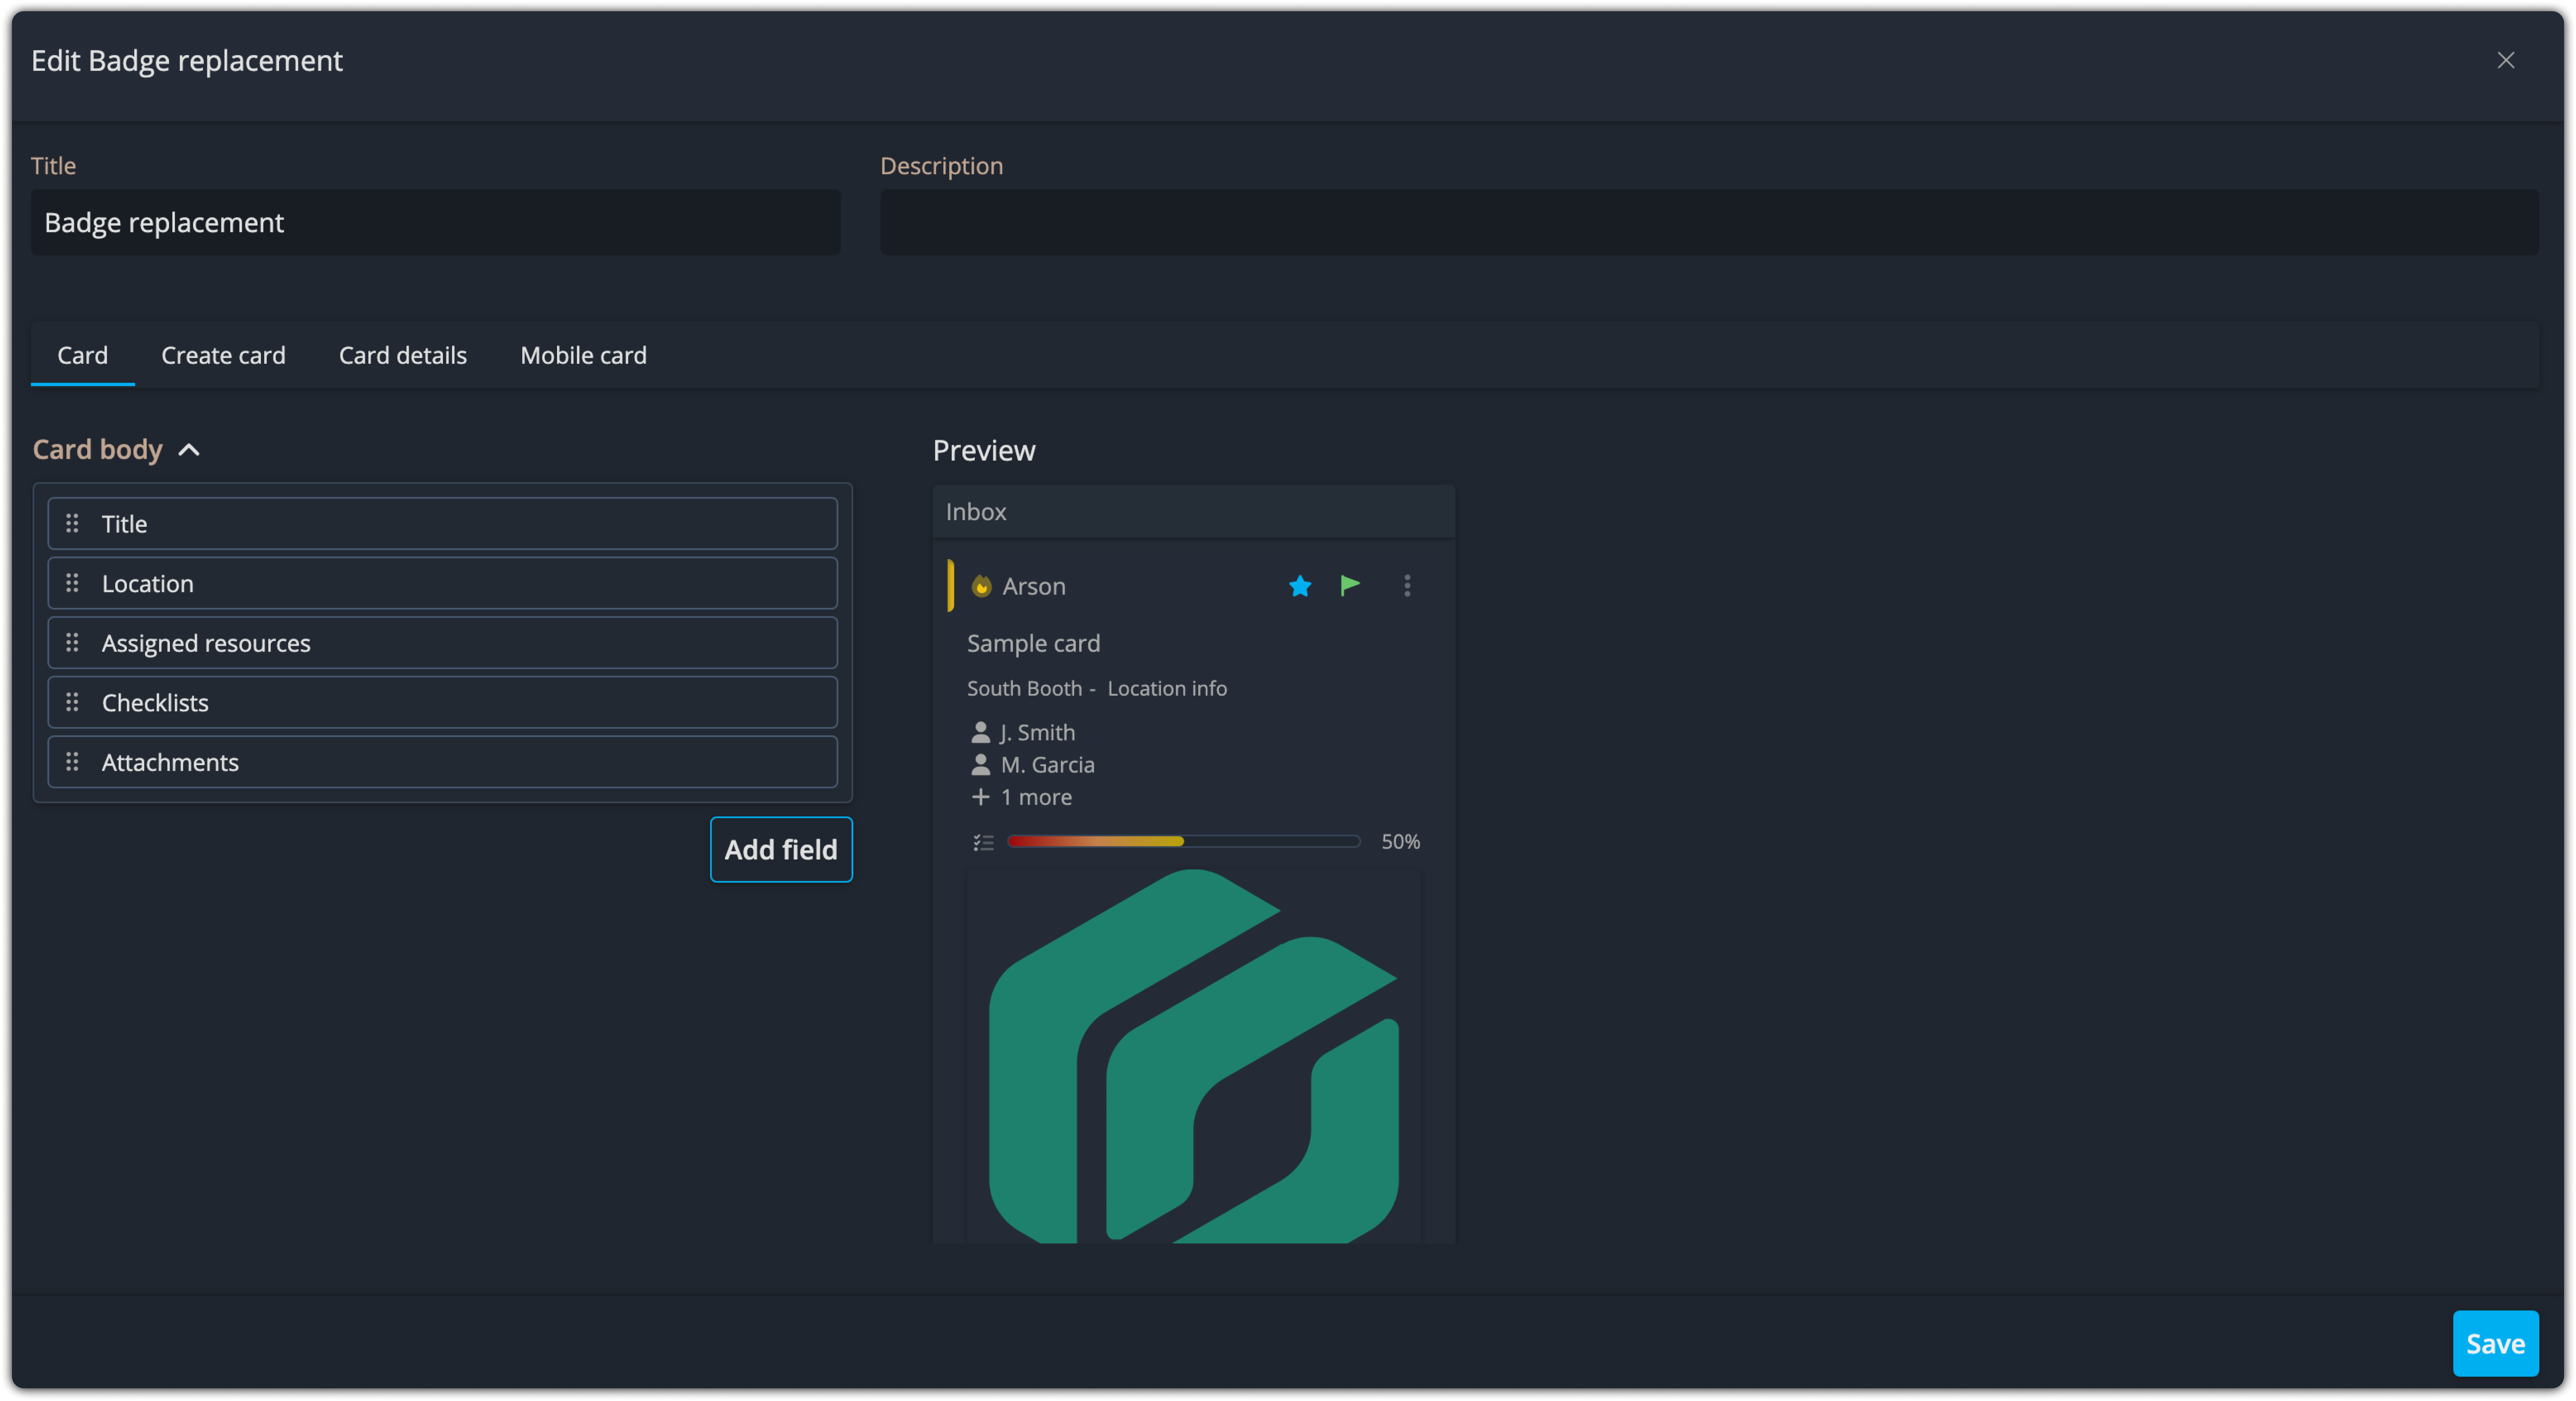Select the Attachments field row
The height and width of the screenshot is (1401, 2576).
click(x=442, y=762)
